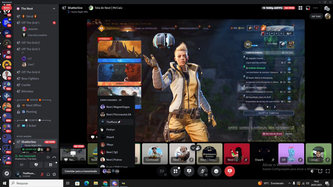333x187 pixels.
Task: Click Convidar para a transmissão button
Action: 81,171
